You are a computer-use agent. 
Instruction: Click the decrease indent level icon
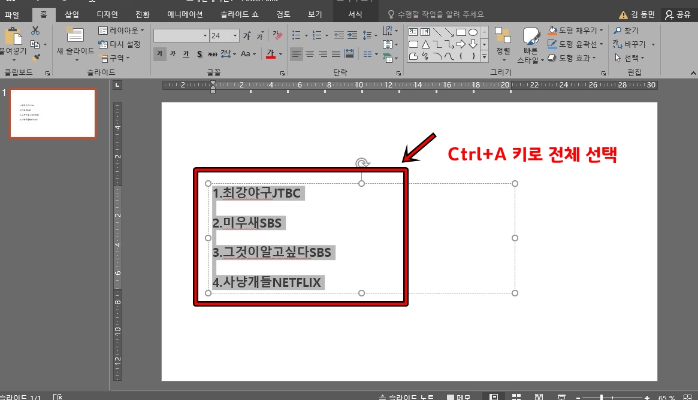tap(339, 35)
